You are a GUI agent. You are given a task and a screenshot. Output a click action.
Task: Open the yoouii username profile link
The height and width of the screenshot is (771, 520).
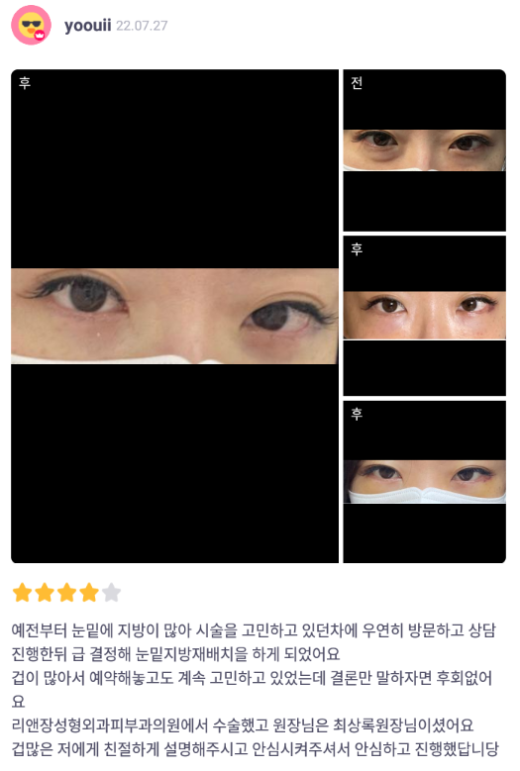tap(87, 25)
